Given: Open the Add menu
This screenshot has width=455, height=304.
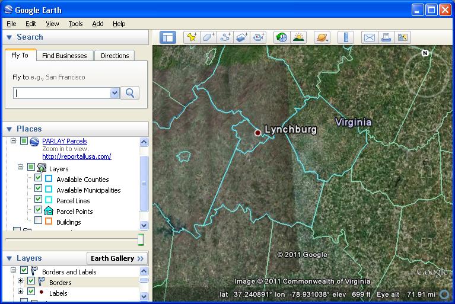Looking at the screenshot, I should click(x=98, y=24).
